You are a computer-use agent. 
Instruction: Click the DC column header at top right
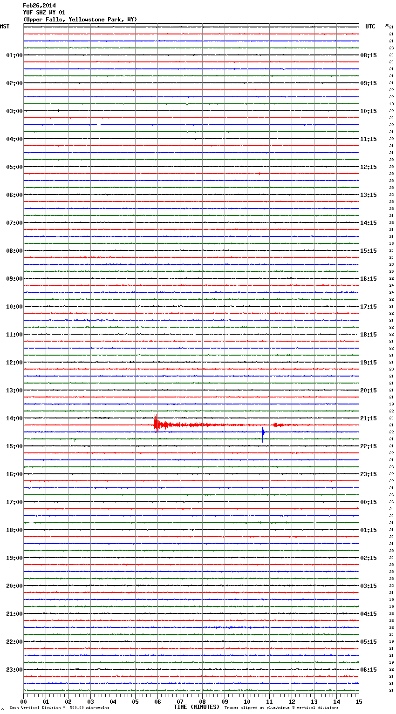387,25
